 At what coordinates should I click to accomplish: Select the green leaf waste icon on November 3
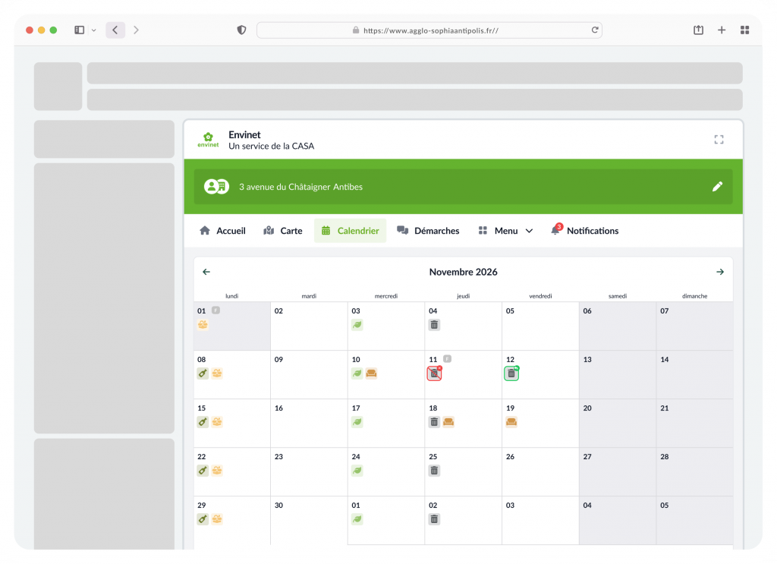(x=357, y=324)
